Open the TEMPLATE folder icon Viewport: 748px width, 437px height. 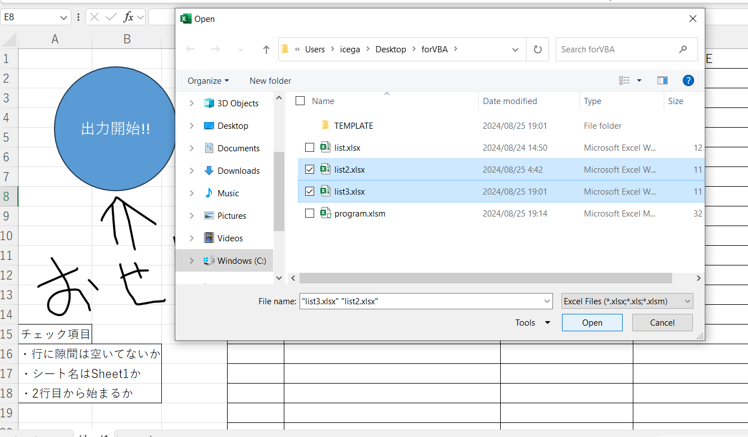pos(325,125)
